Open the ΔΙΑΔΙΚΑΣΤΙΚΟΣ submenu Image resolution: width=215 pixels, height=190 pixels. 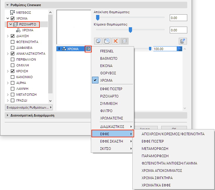click(112, 126)
